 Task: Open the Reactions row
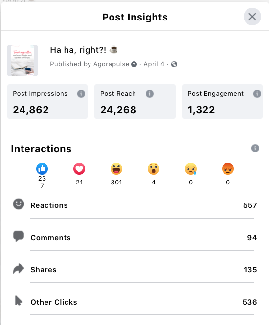134,205
